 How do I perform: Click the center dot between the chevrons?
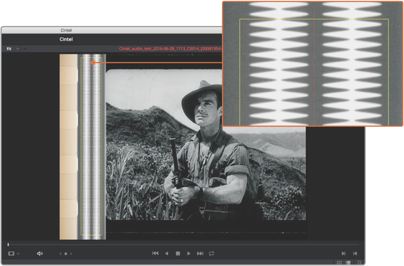point(66,254)
